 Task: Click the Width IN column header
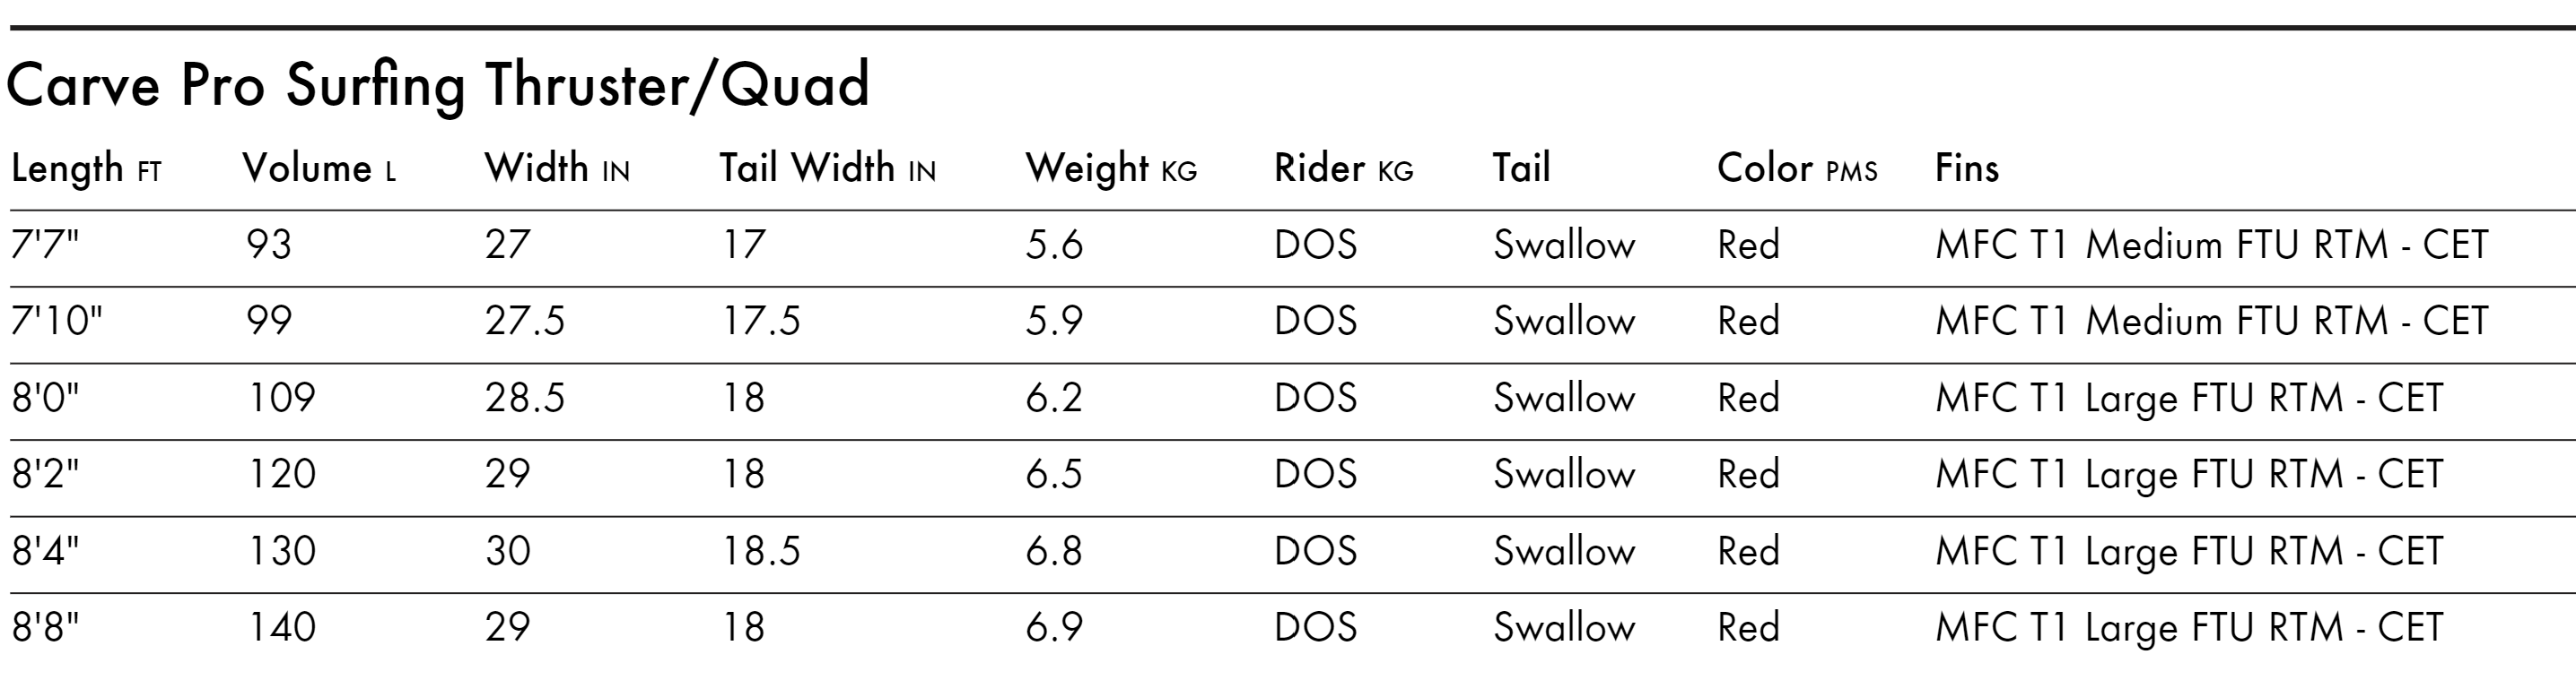(557, 168)
